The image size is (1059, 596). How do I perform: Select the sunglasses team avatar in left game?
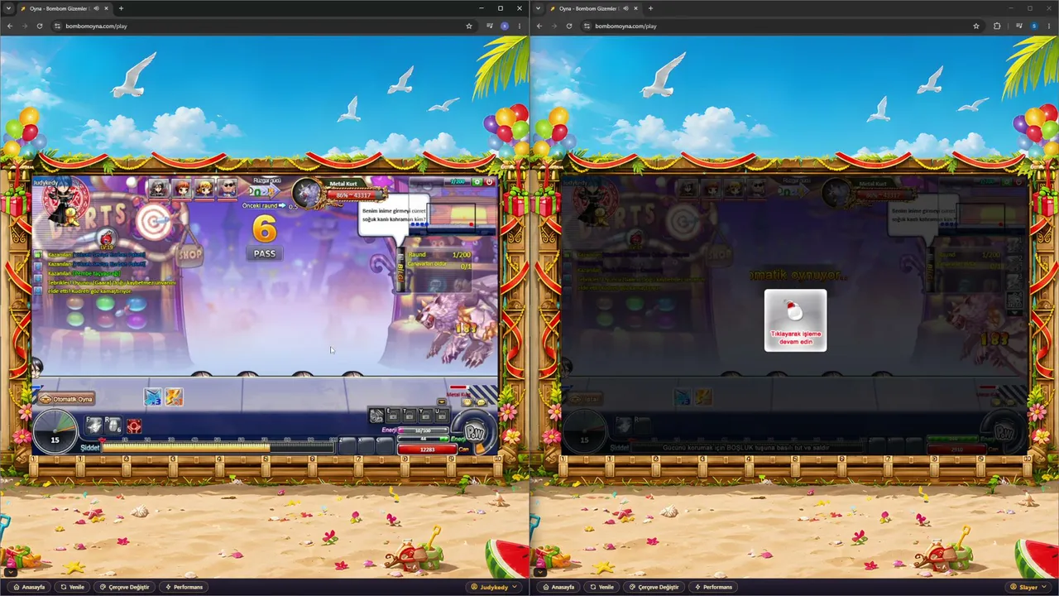[227, 188]
